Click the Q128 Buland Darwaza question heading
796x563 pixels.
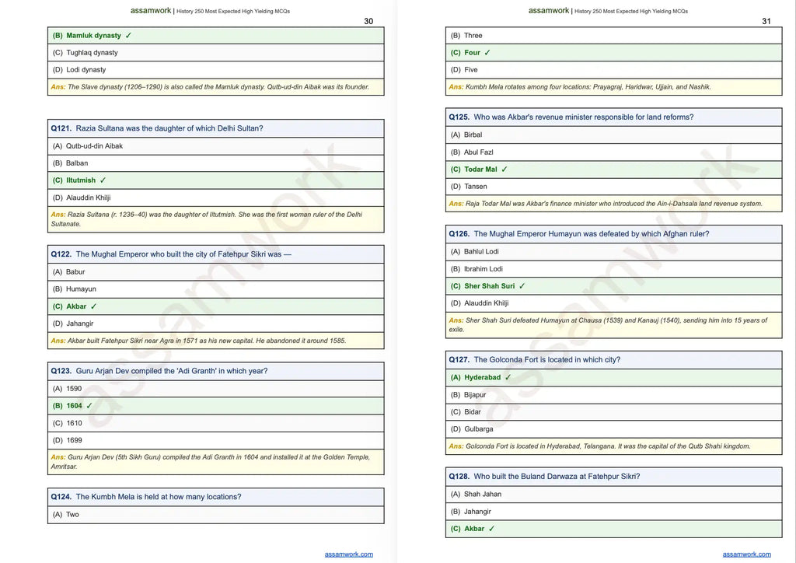tap(614, 477)
